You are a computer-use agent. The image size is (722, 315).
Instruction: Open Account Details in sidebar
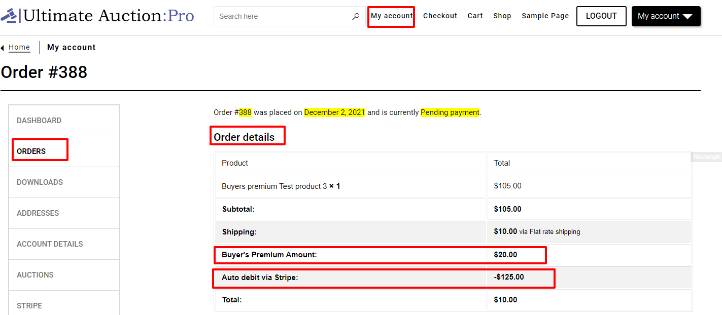tap(64, 244)
